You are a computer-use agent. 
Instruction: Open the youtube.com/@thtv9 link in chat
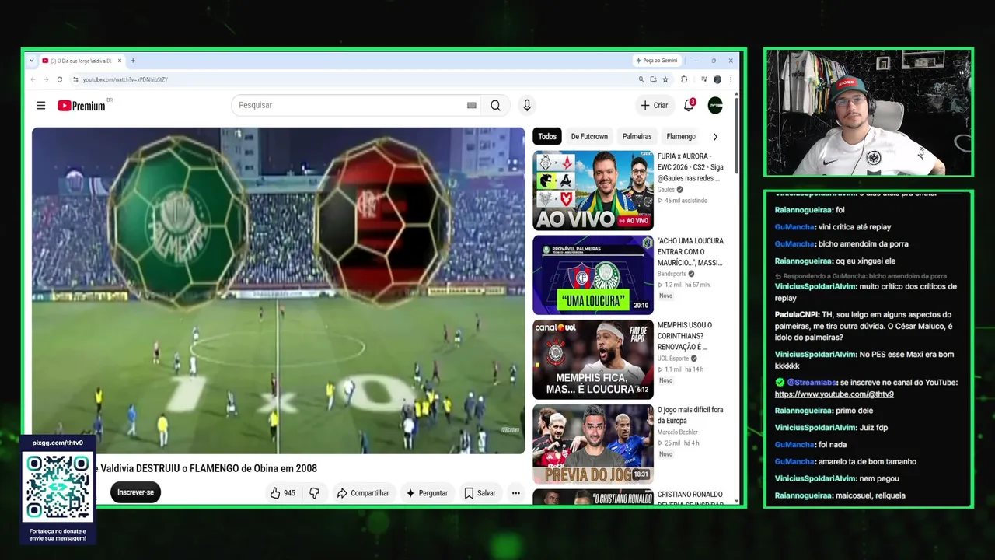[834, 394]
